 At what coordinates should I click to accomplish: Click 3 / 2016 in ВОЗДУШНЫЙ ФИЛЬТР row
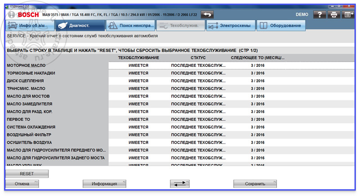[257, 135]
